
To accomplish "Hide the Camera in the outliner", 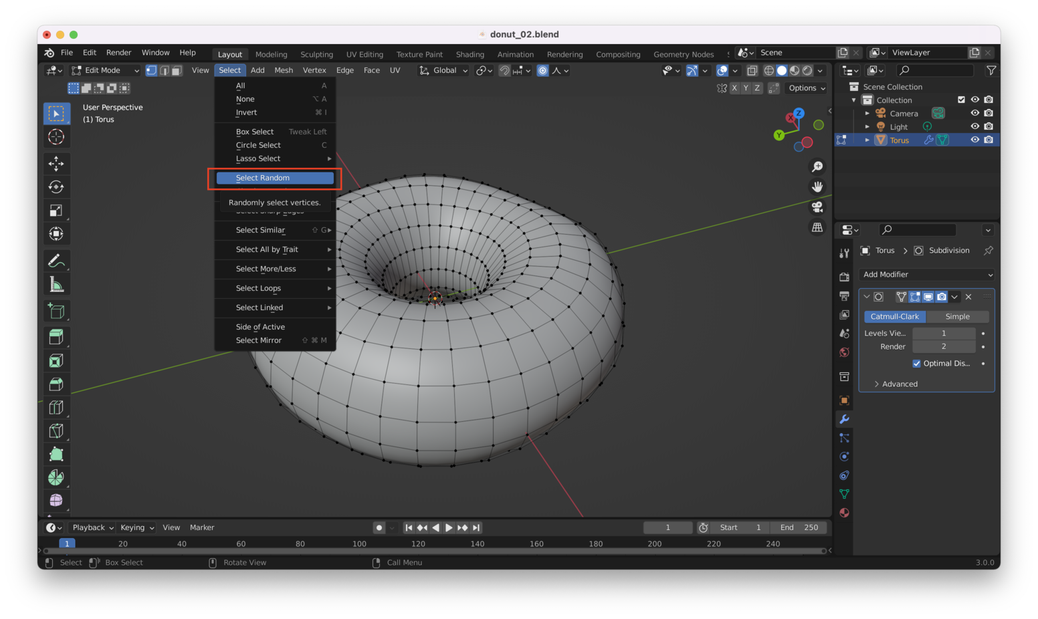I will [x=975, y=113].
